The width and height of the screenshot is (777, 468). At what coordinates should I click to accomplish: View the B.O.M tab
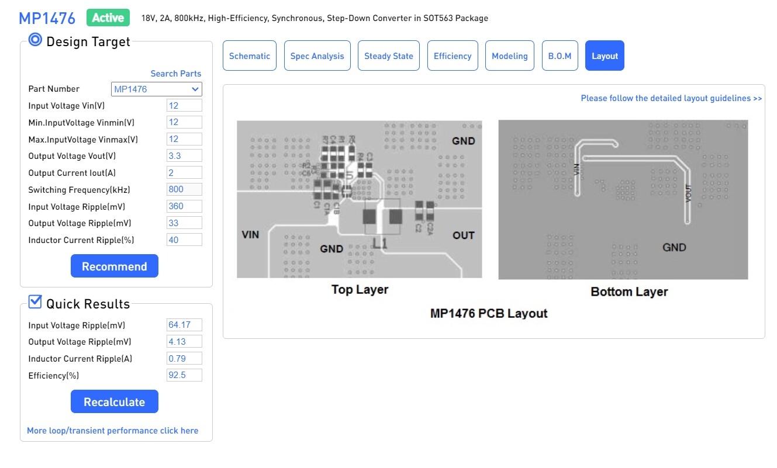[560, 56]
